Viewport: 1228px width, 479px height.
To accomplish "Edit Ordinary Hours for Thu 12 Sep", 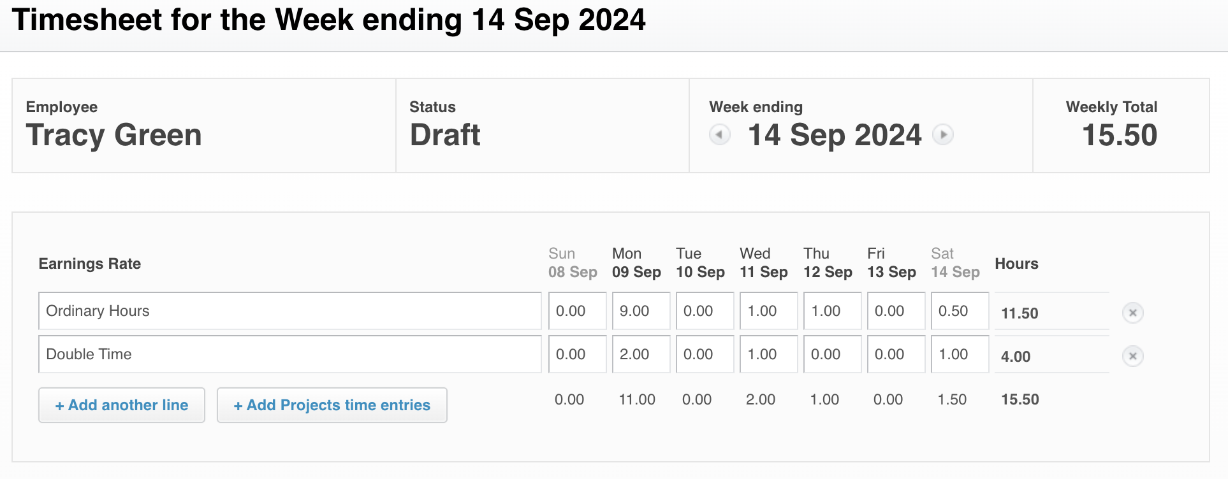I will pyautogui.click(x=833, y=311).
